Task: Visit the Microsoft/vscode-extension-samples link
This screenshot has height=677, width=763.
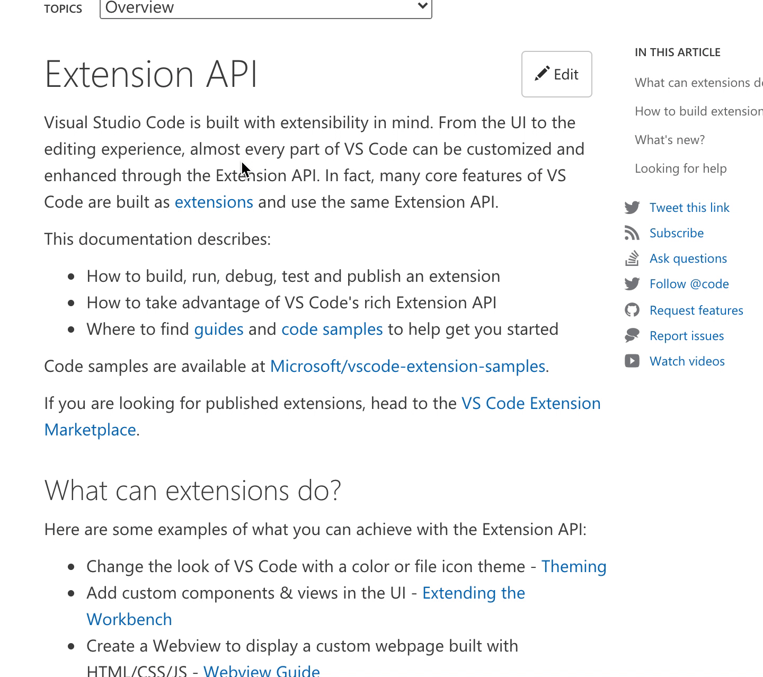Action: [407, 366]
